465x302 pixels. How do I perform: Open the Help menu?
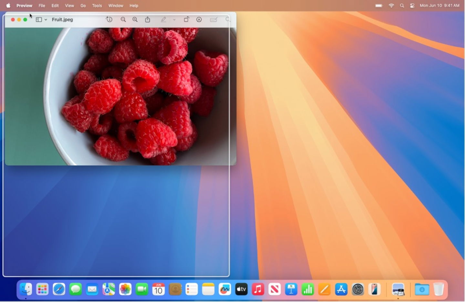tap(134, 5)
